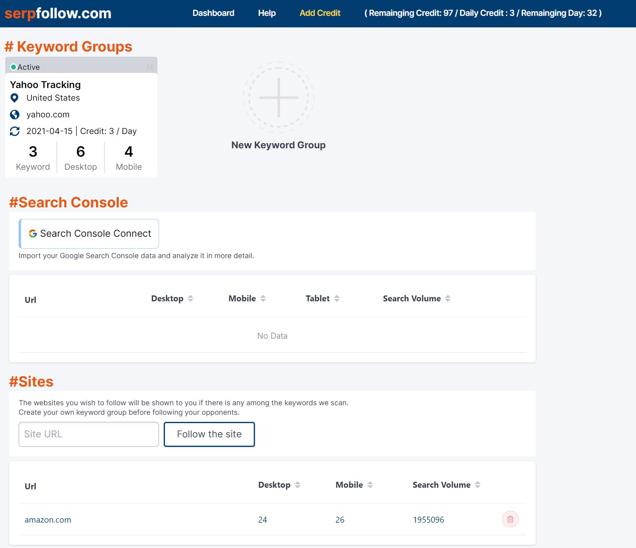Viewport: 636px width, 548px height.
Task: Click the Search Console Connect button
Action: click(x=89, y=234)
